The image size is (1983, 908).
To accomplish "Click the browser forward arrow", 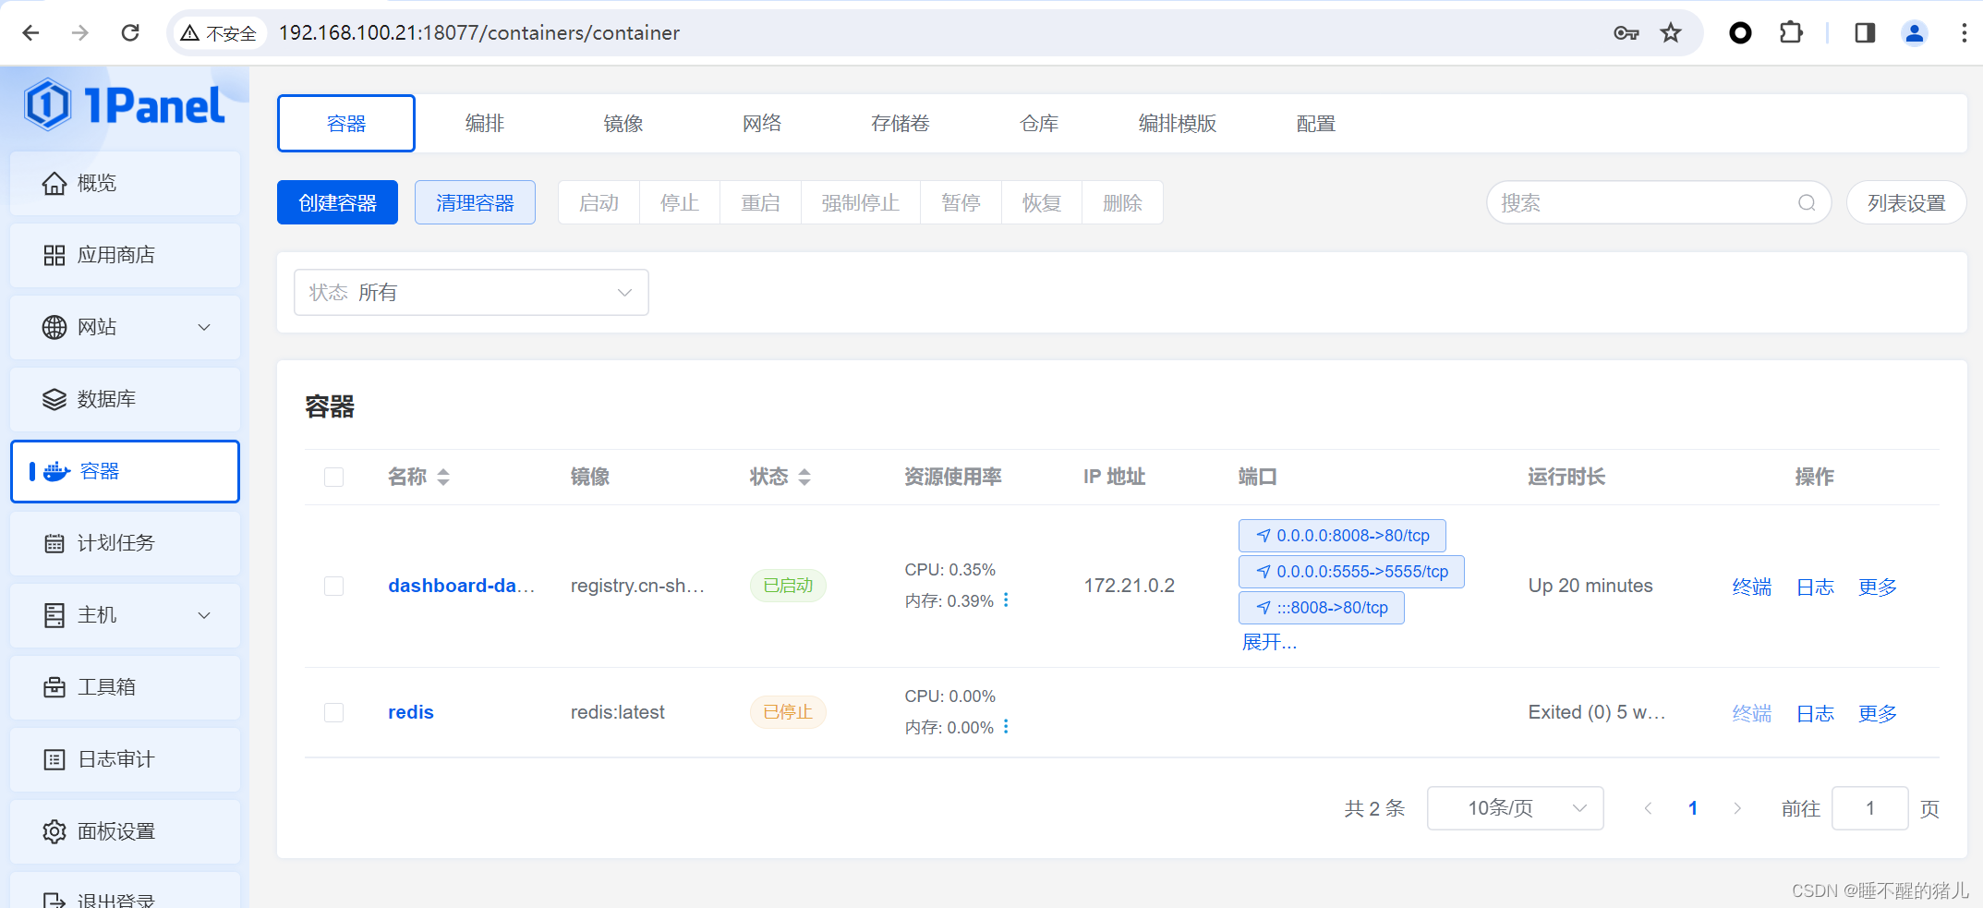I will [80, 33].
